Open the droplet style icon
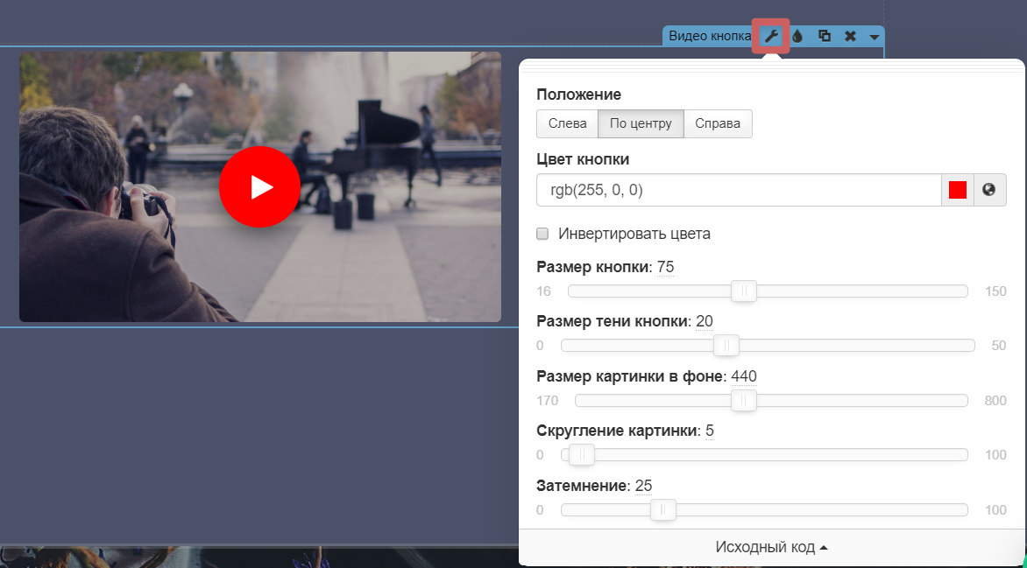This screenshot has width=1027, height=568. click(797, 36)
